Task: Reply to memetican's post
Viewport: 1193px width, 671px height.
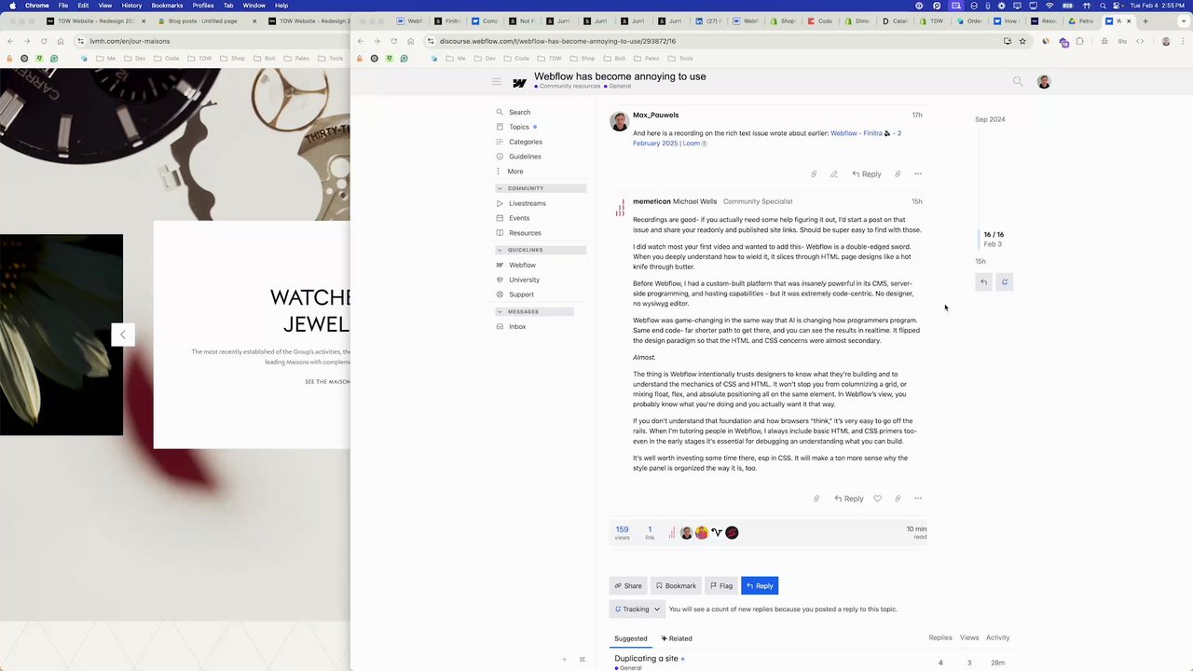Action: [849, 499]
